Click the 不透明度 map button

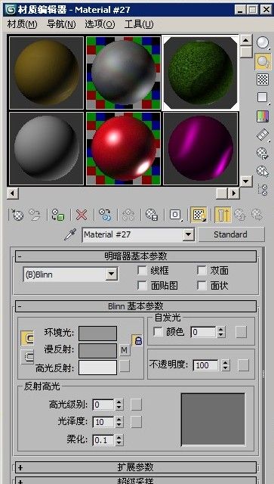243,365
